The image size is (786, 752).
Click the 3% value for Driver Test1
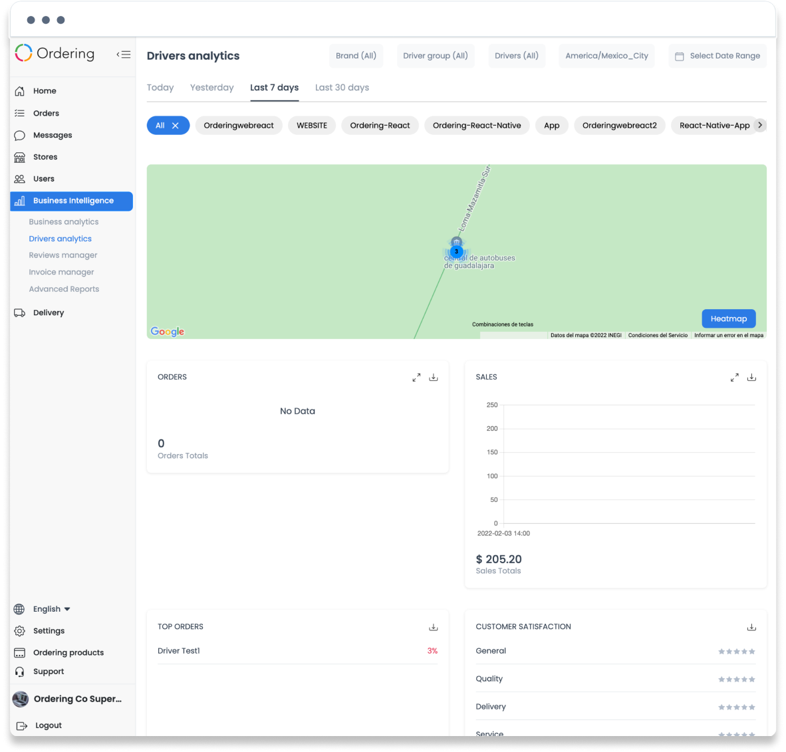pos(432,651)
